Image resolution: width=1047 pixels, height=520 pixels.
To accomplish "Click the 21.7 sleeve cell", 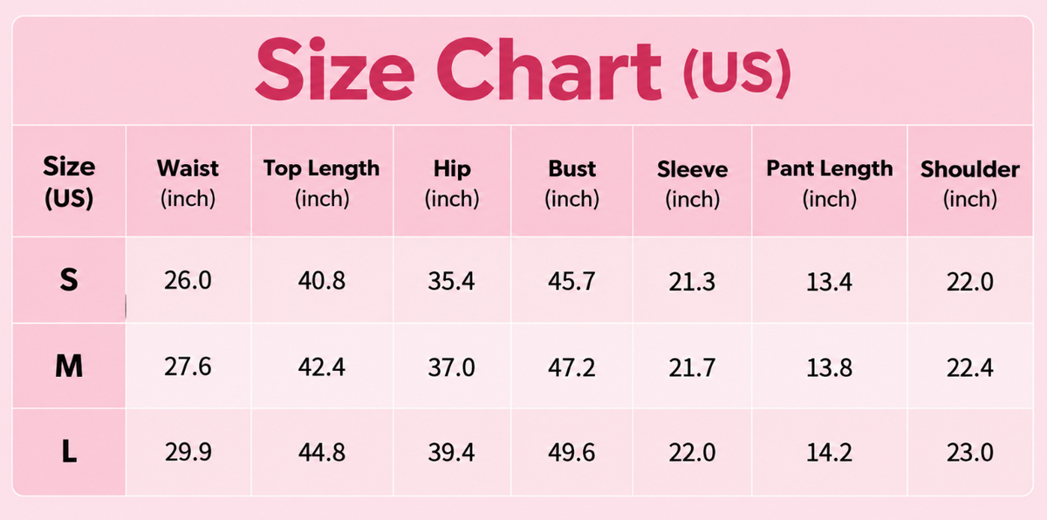I will click(692, 367).
